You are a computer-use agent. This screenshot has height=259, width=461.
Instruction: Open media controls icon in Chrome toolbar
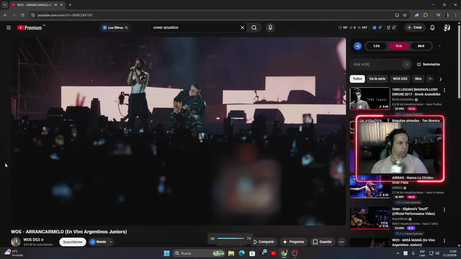tap(438, 15)
